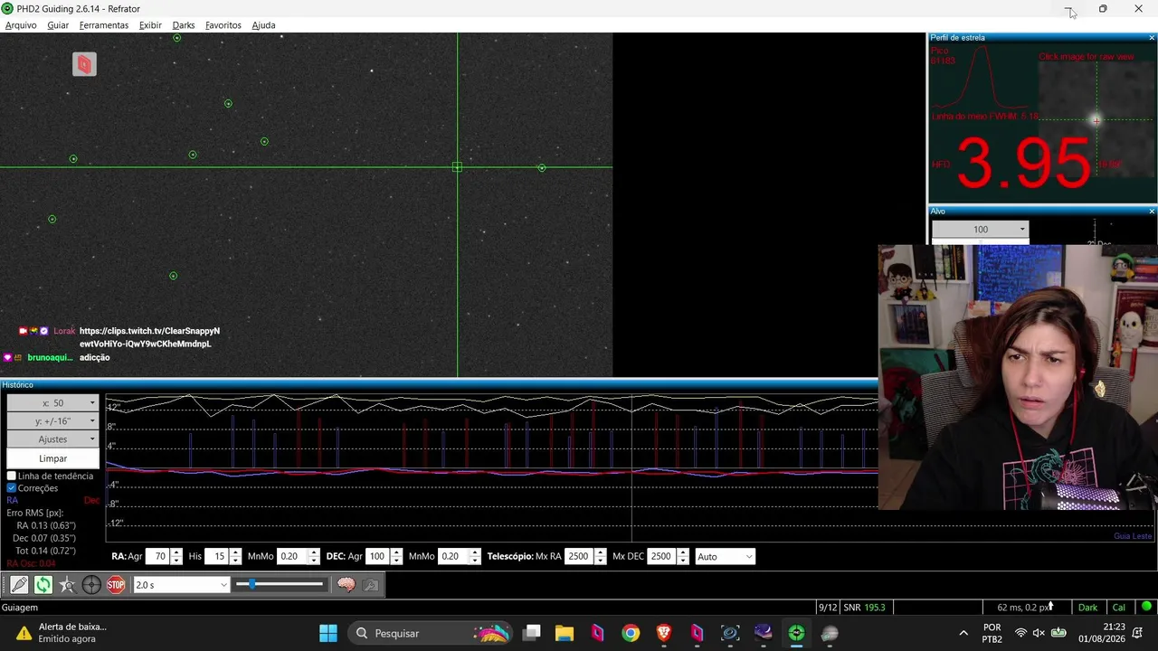Open the Ajustes dropdown in Histórico
The image size is (1158, 651).
52,439
